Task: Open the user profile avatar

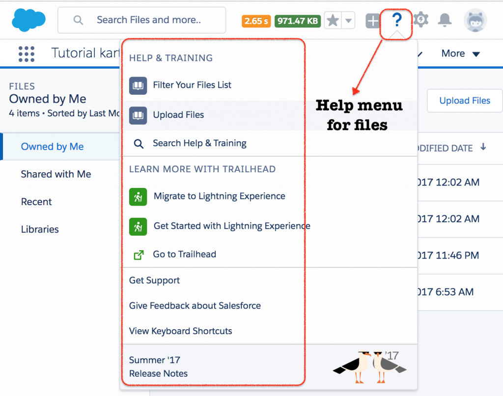Action: point(475,20)
